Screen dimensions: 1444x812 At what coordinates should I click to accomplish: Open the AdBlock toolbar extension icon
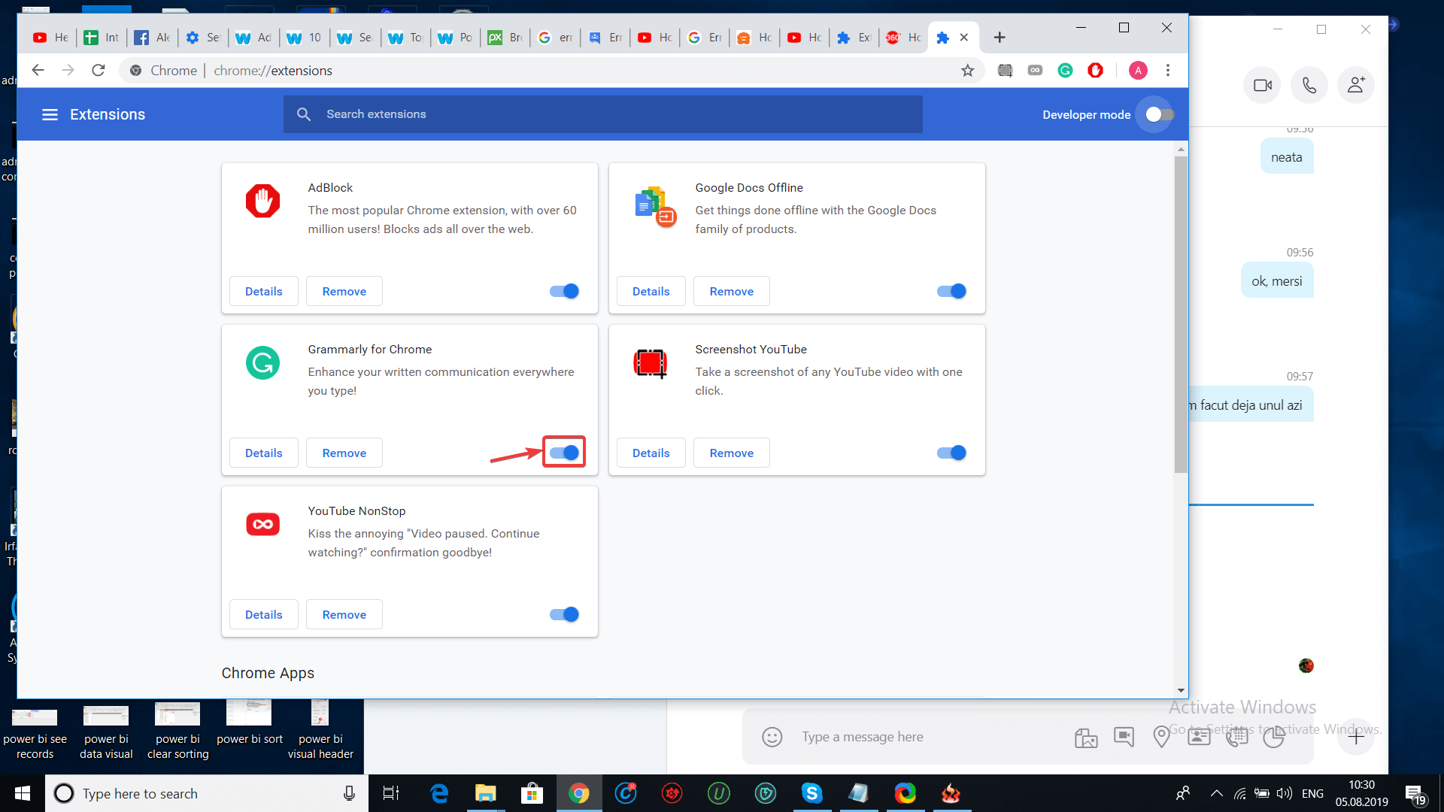tap(1095, 70)
